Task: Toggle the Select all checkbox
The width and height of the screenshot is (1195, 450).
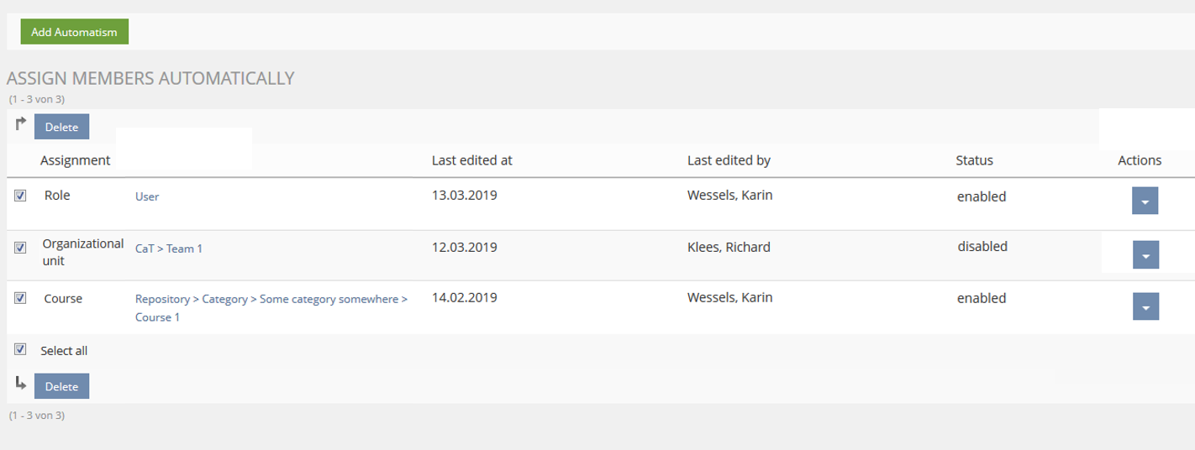Action: pyautogui.click(x=21, y=350)
